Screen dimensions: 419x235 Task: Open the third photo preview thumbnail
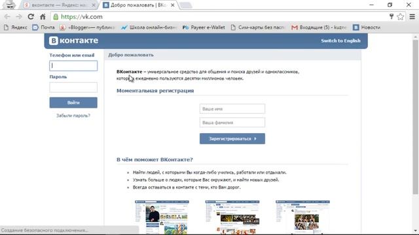tap(302, 217)
